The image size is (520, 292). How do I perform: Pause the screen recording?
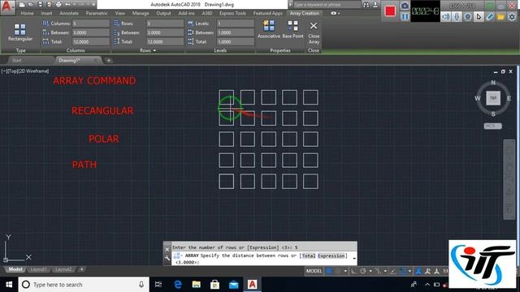pyautogui.click(x=405, y=16)
